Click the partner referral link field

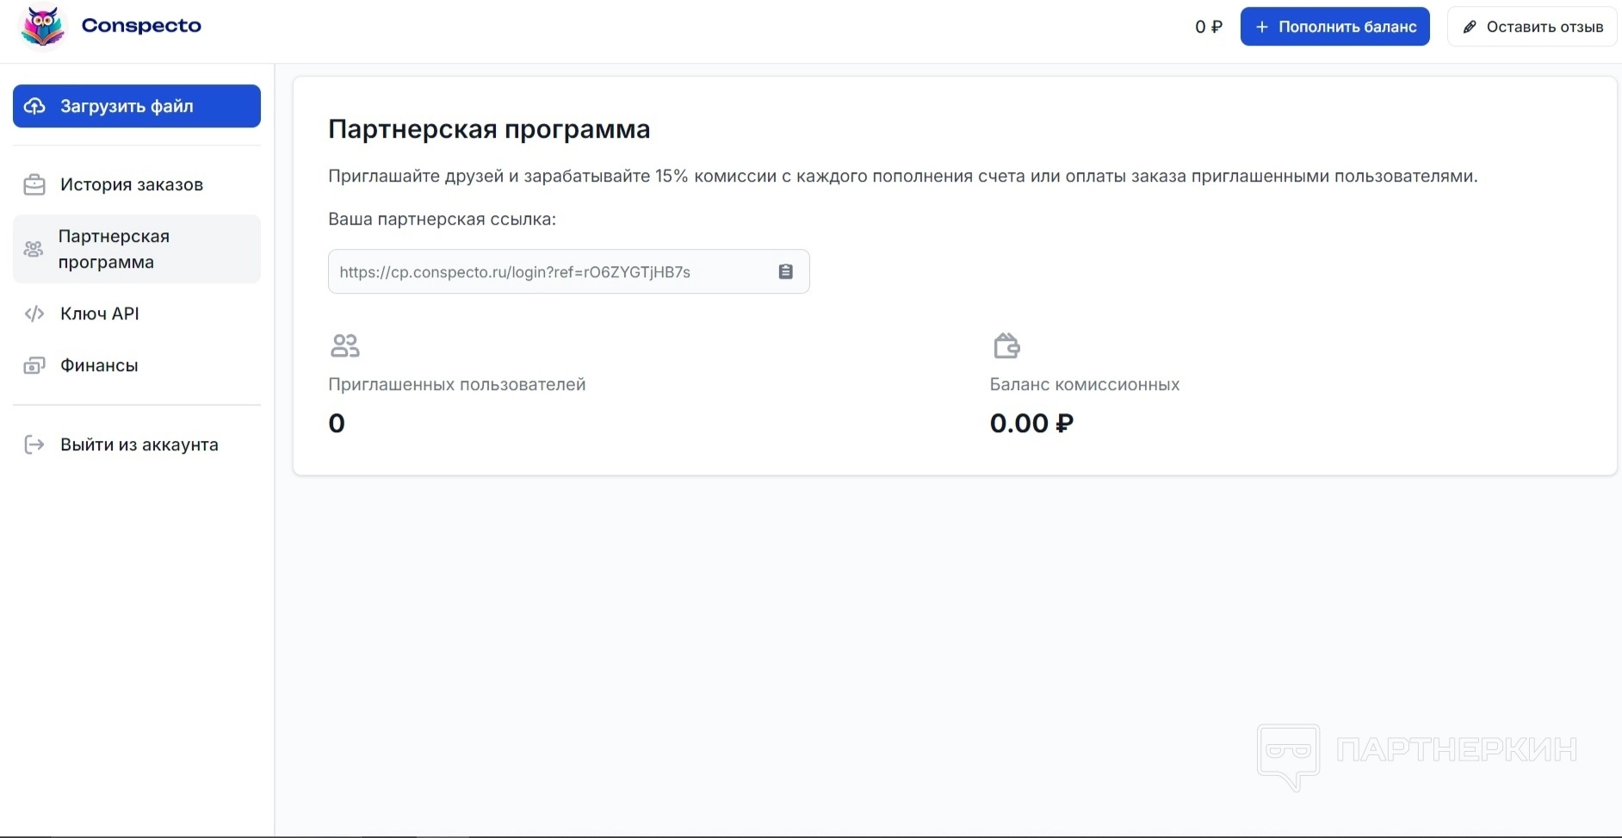(568, 271)
